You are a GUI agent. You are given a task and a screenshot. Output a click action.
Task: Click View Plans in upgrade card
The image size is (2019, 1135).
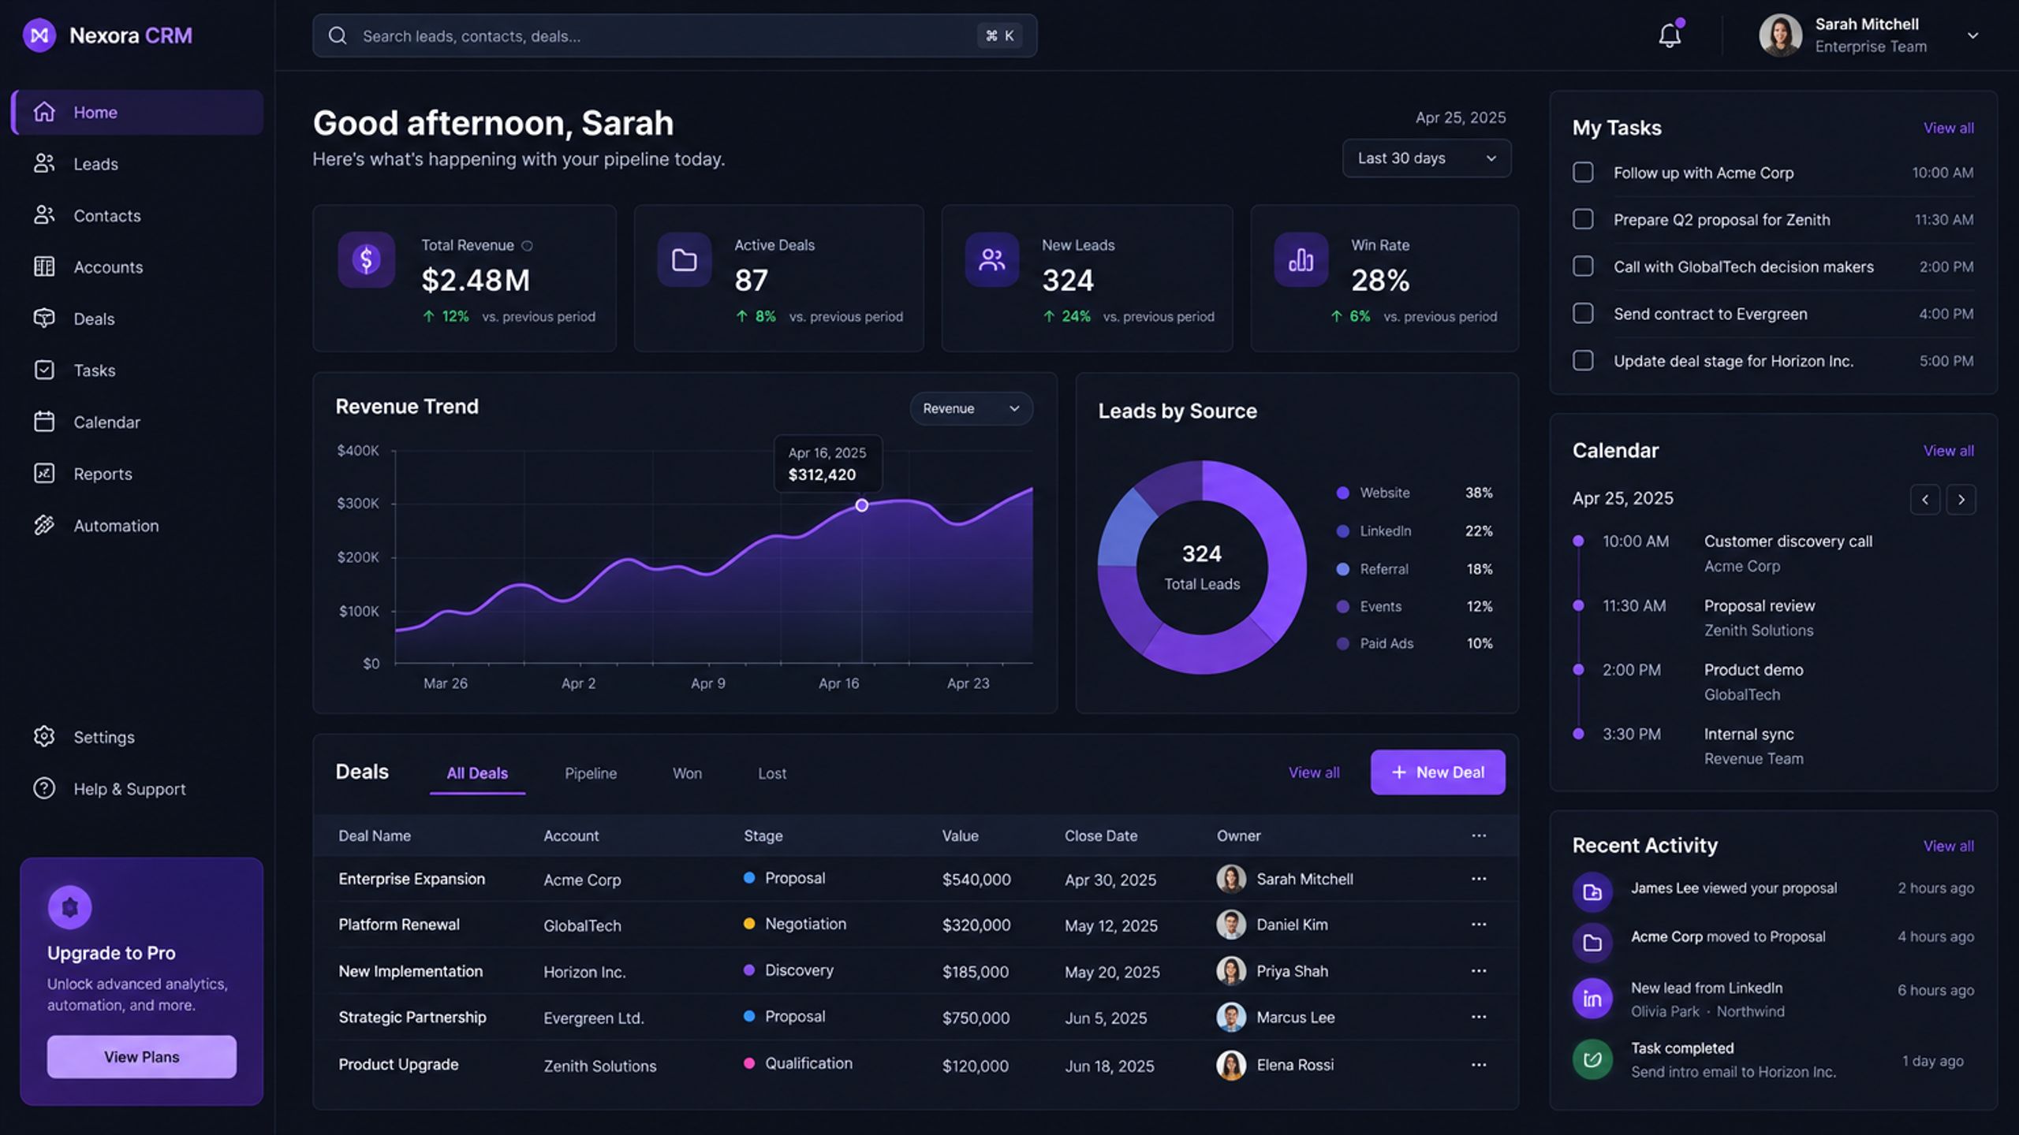142,1057
